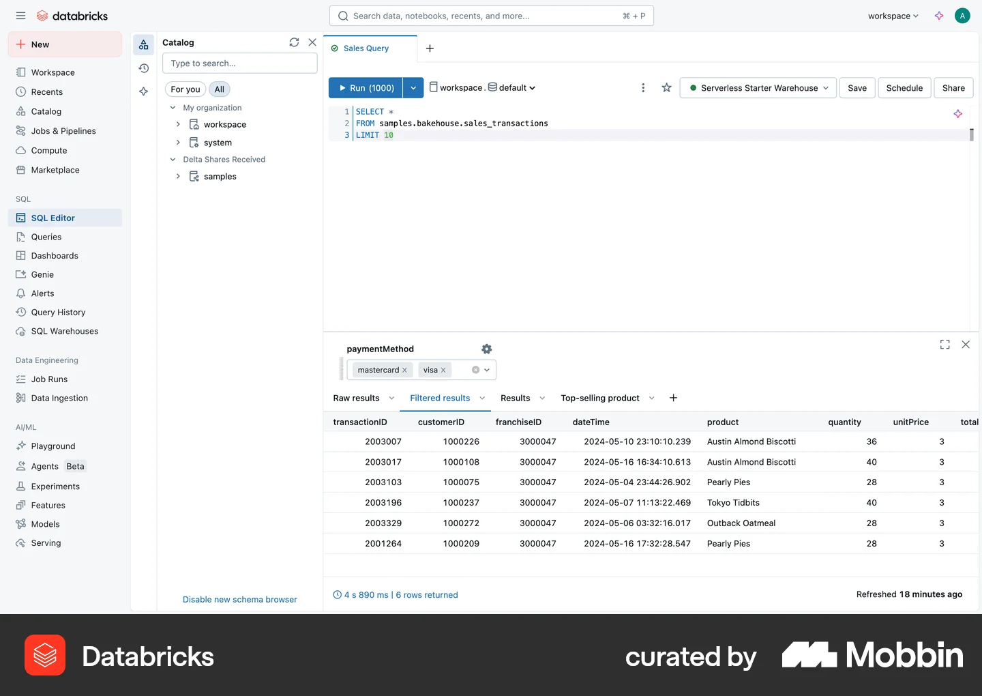The height and width of the screenshot is (696, 982).
Task: Refresh the Catalog panel
Action: 294,42
